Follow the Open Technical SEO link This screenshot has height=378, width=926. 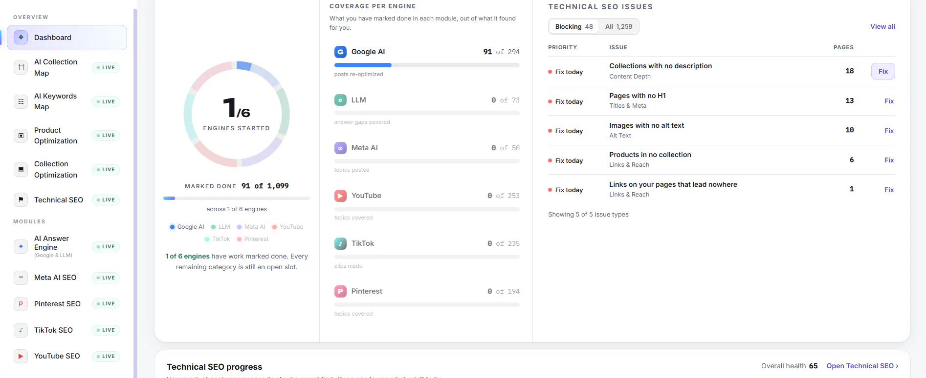pyautogui.click(x=862, y=366)
